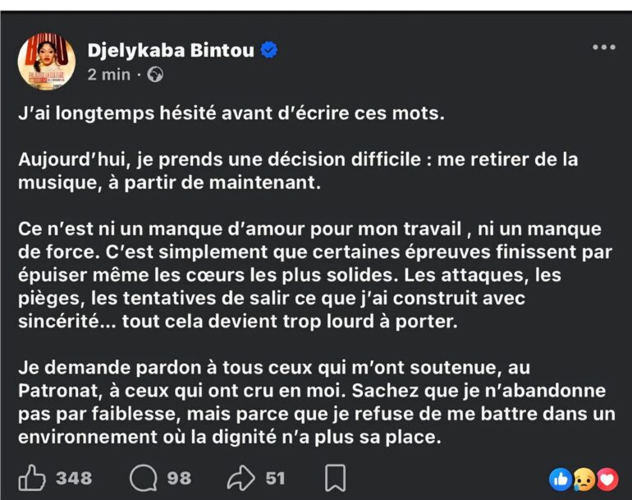The width and height of the screenshot is (632, 500).
Task: Click the sad face reaction emoji
Action: 584,478
